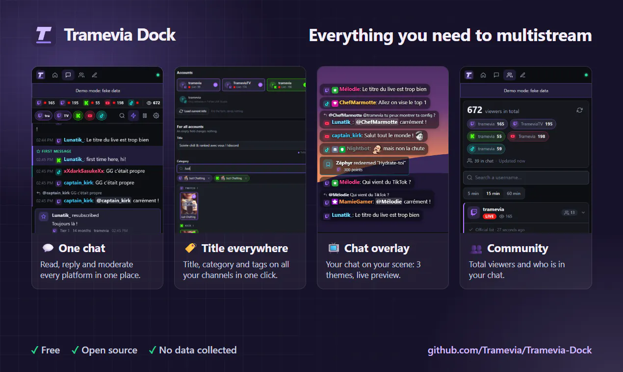This screenshot has width=623, height=372.
Task: Select the Just Chatting Twitch category thumbnail
Action: [x=189, y=206]
